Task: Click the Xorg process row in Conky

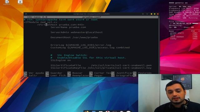Action: [x=184, y=35]
